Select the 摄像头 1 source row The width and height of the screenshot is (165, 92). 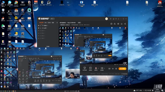(x=48, y=26)
